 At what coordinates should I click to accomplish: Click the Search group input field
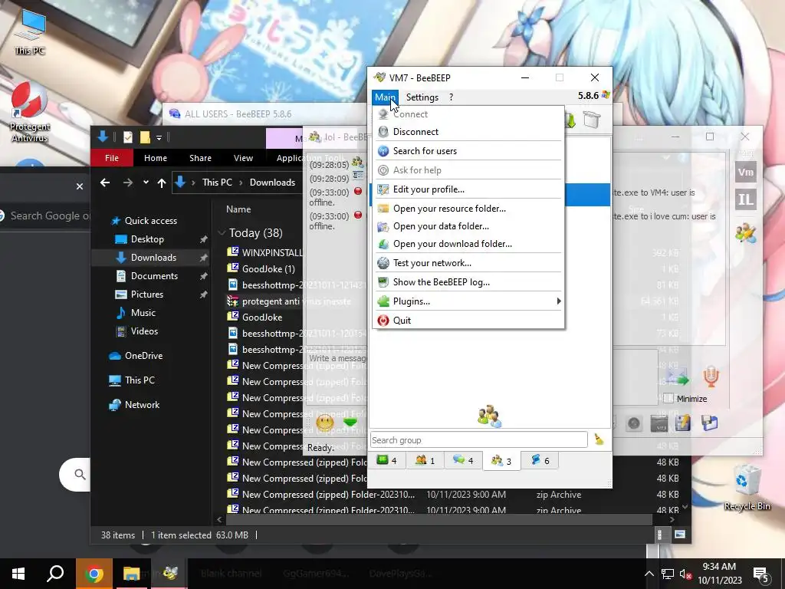(478, 440)
